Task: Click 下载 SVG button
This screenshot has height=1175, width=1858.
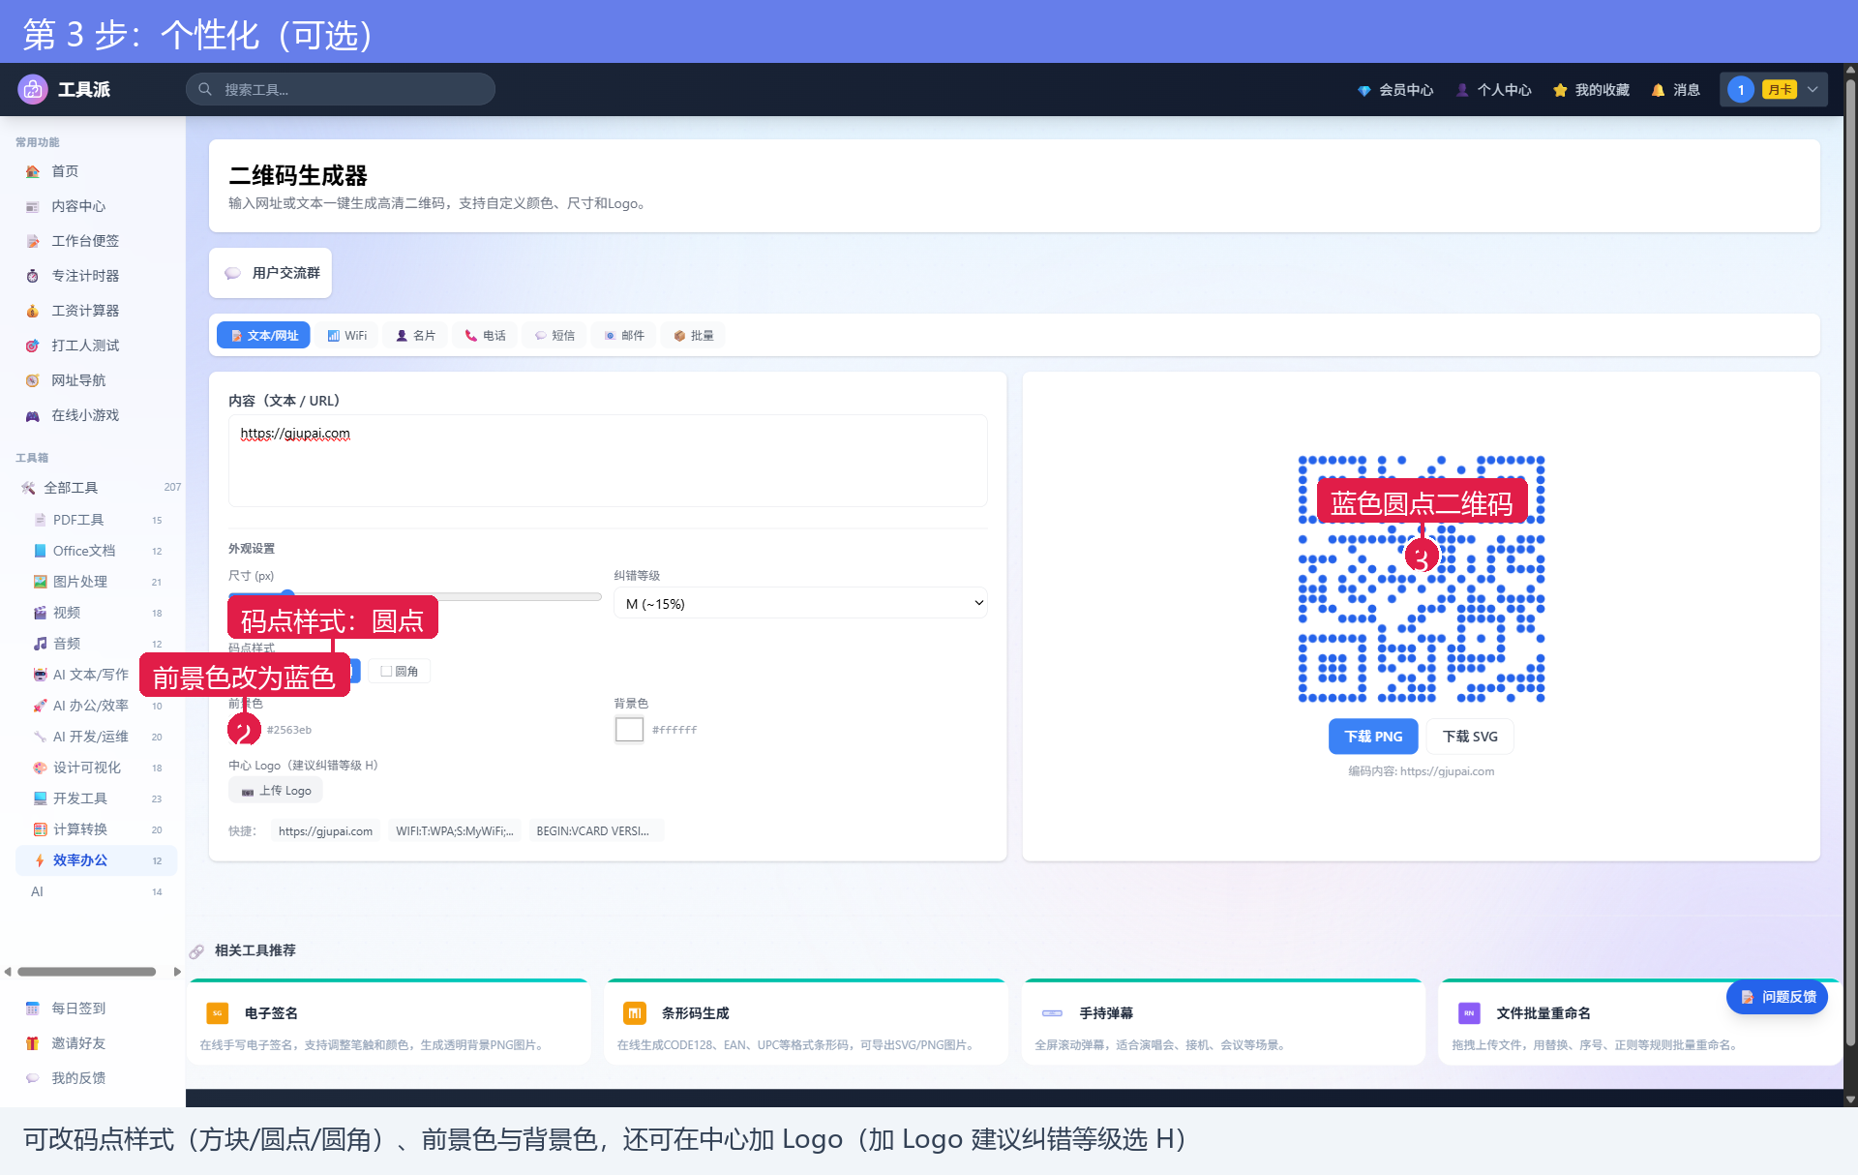Action: [1470, 737]
